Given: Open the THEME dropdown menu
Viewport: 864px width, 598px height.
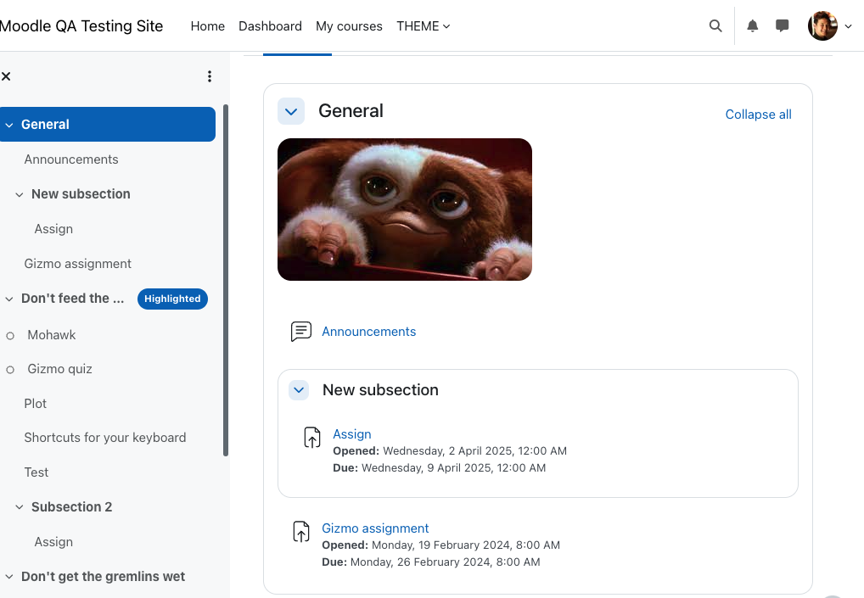Looking at the screenshot, I should [424, 26].
